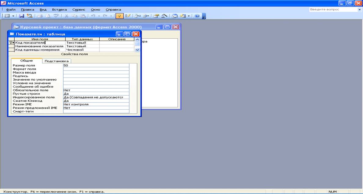The image size is (363, 194).
Task: Click the 'Числовой' data type cell
Action: 82,50
